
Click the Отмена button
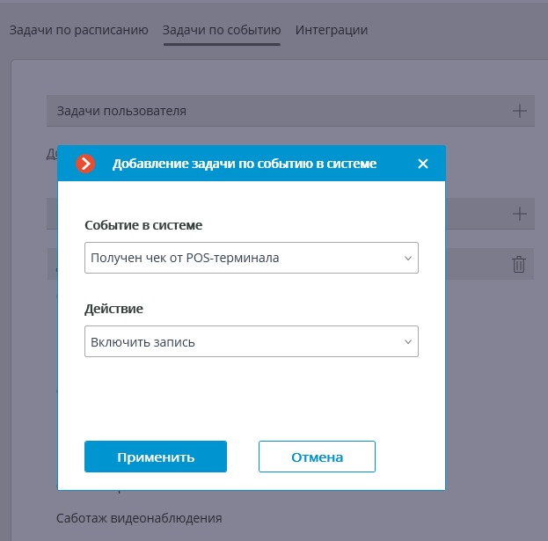[317, 457]
